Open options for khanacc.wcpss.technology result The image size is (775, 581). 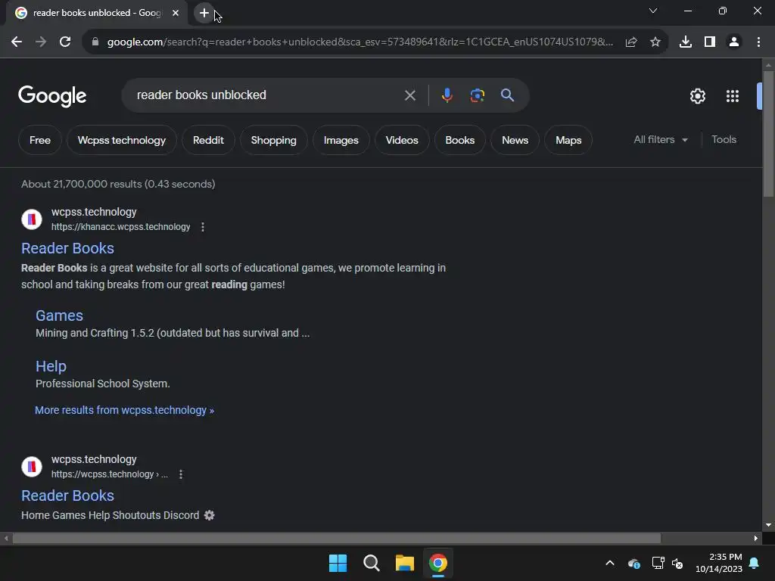pyautogui.click(x=203, y=227)
